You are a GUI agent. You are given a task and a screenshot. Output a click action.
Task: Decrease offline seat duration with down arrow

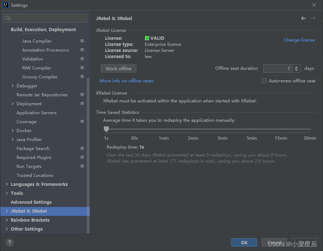(296, 70)
